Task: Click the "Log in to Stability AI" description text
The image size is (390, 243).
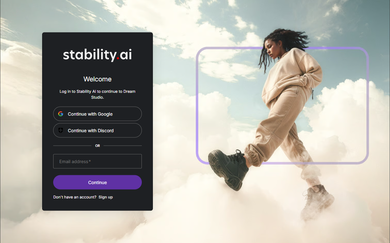Action: tap(97, 94)
